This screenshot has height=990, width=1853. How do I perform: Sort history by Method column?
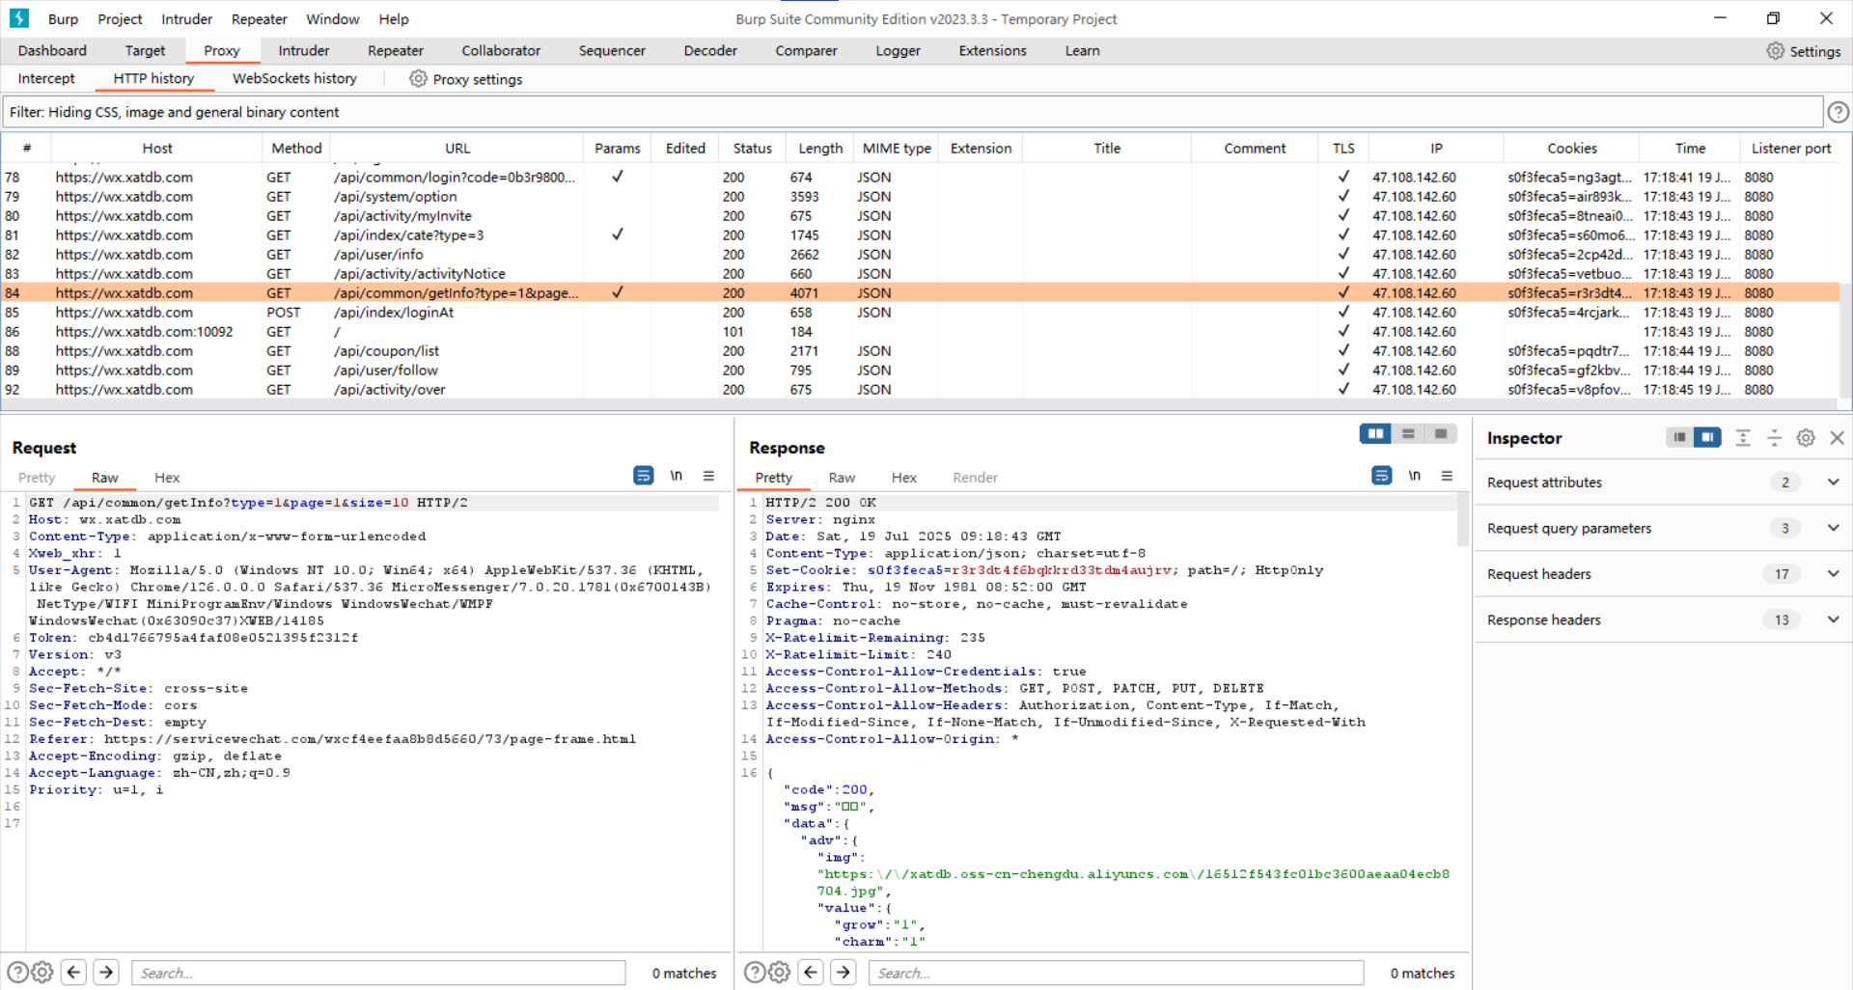pyautogui.click(x=296, y=149)
